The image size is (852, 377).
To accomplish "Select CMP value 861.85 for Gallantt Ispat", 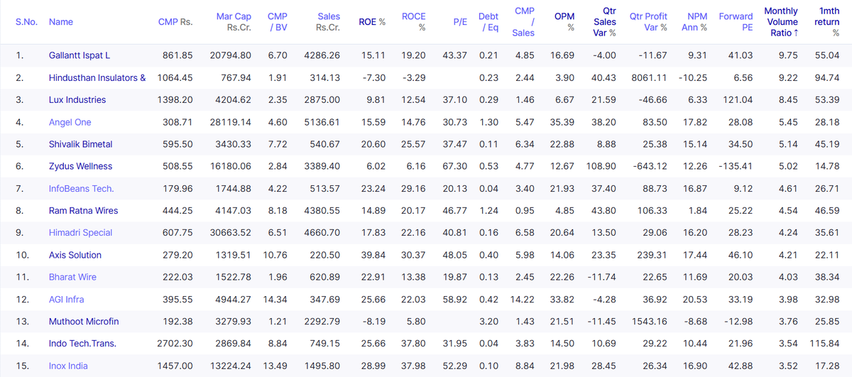I will click(x=178, y=55).
